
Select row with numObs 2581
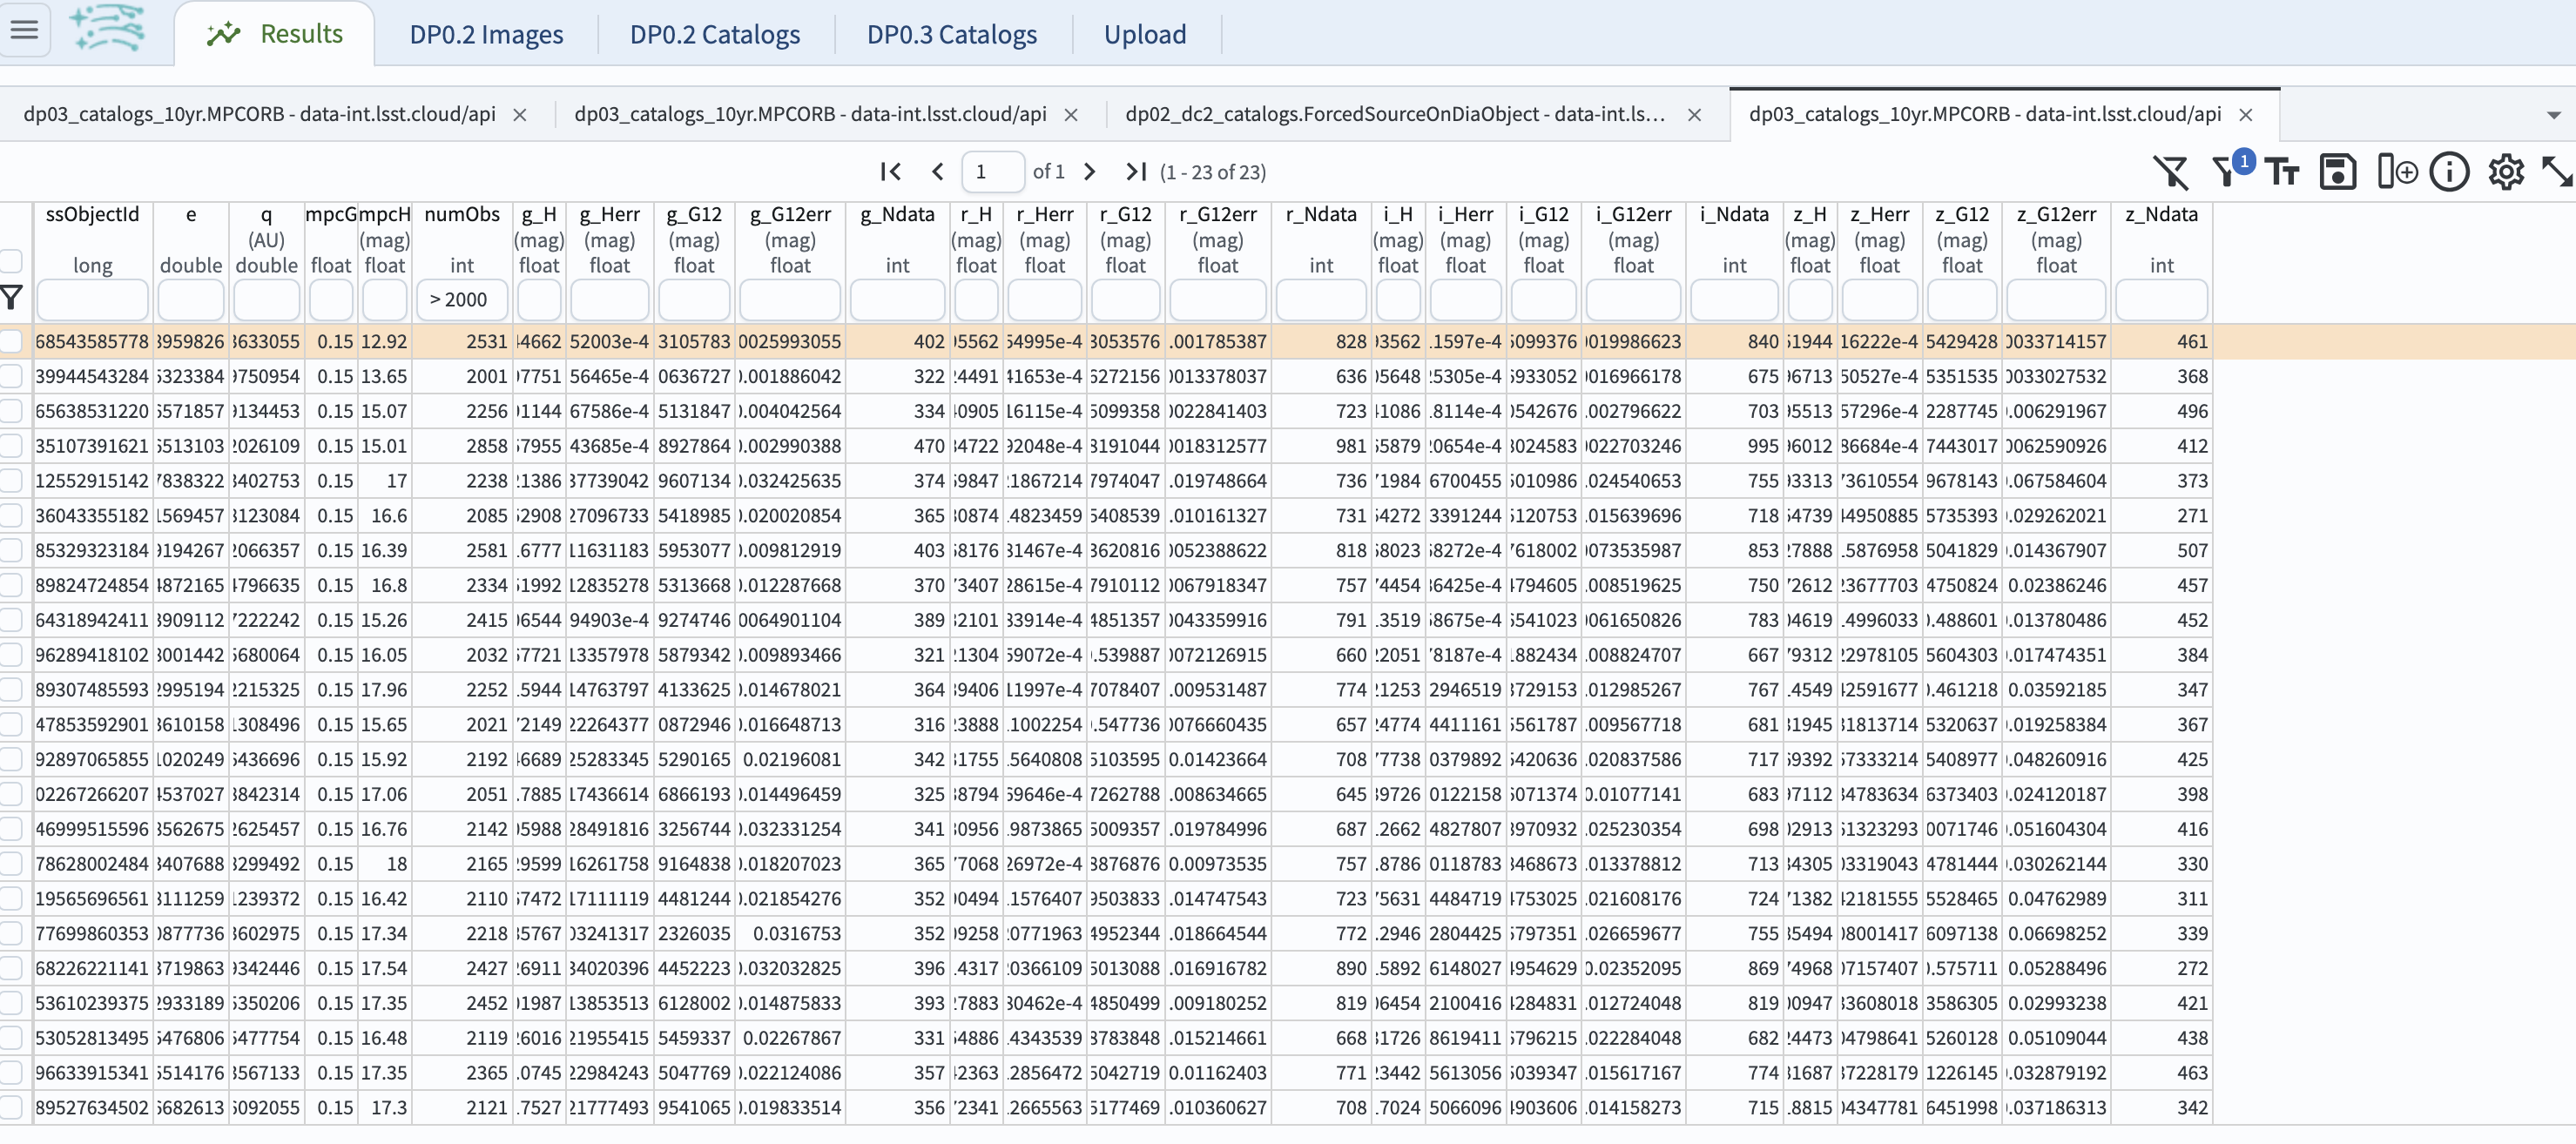click(x=11, y=551)
